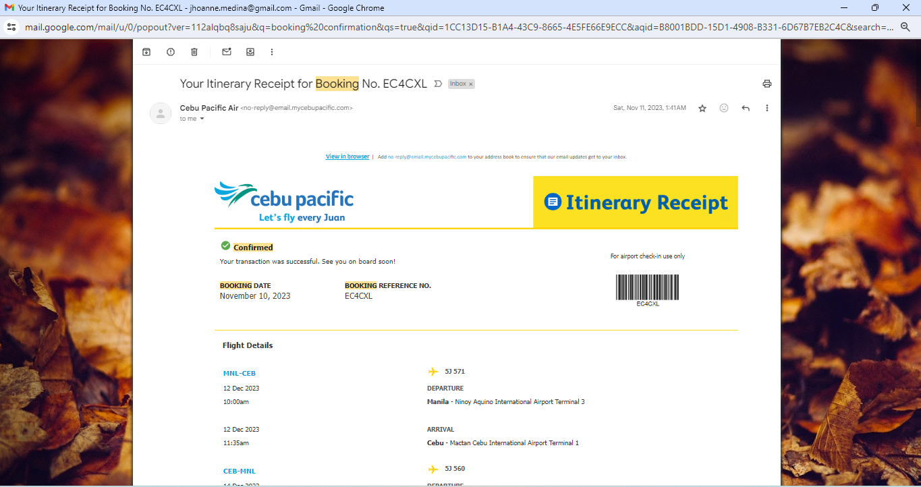Minimize the Chrome popout window
The width and height of the screenshot is (921, 487).
844,8
